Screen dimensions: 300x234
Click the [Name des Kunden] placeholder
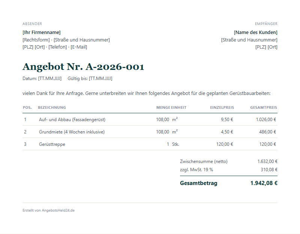click(x=256, y=33)
